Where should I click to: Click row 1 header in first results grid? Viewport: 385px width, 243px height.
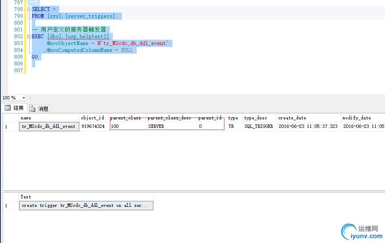[11, 127]
